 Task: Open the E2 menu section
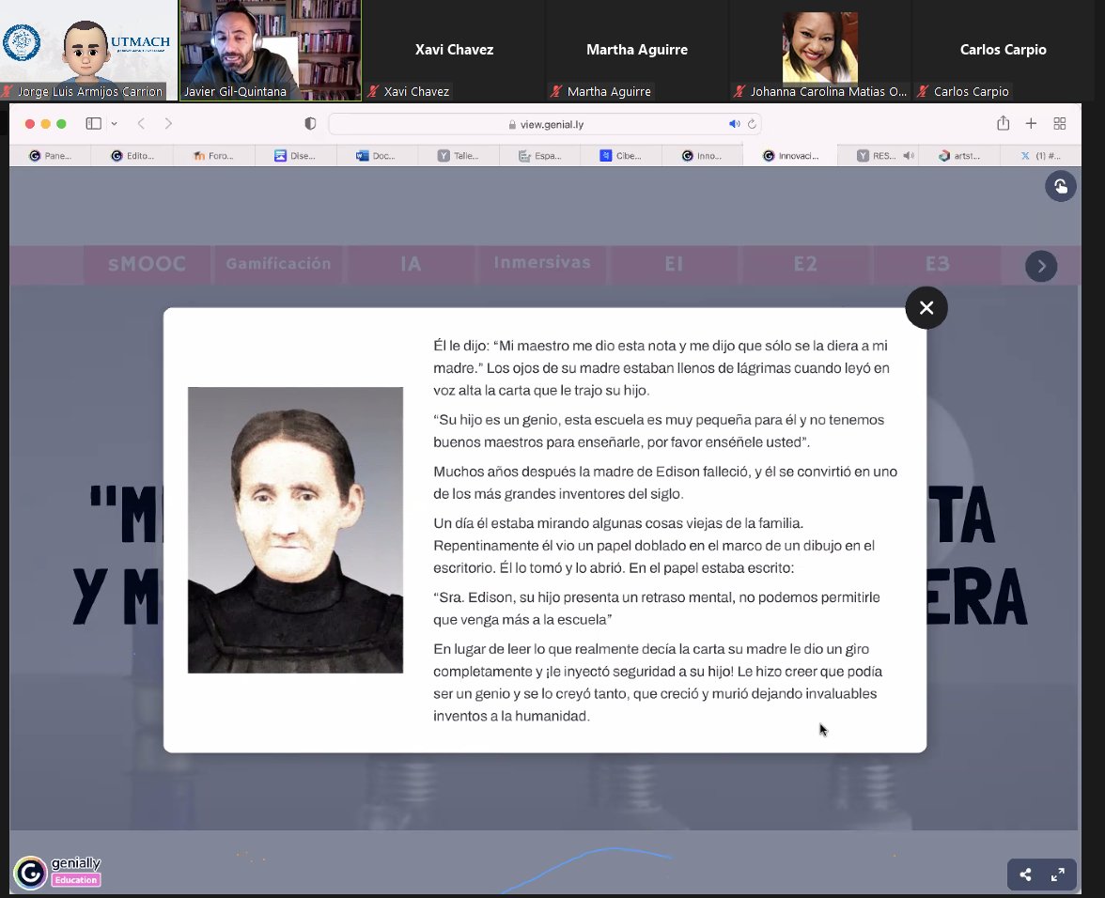805,264
